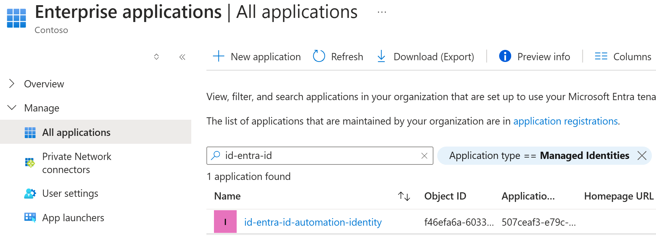The image size is (656, 236).
Task: Remove the Managed Identities filter
Action: [x=642, y=155]
